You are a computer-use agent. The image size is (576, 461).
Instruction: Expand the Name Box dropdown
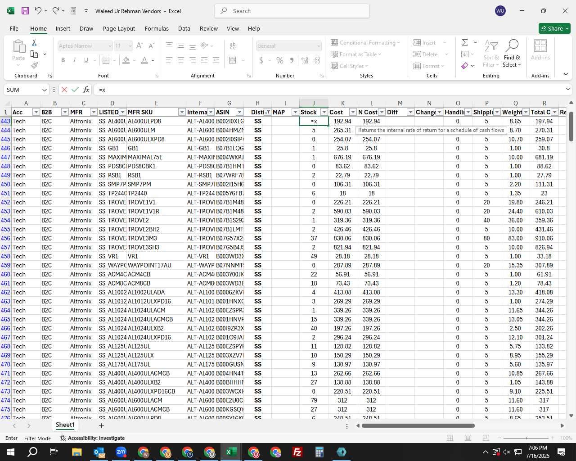(x=44, y=90)
